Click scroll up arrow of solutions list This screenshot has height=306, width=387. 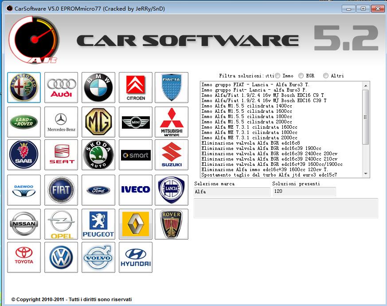(x=366, y=85)
